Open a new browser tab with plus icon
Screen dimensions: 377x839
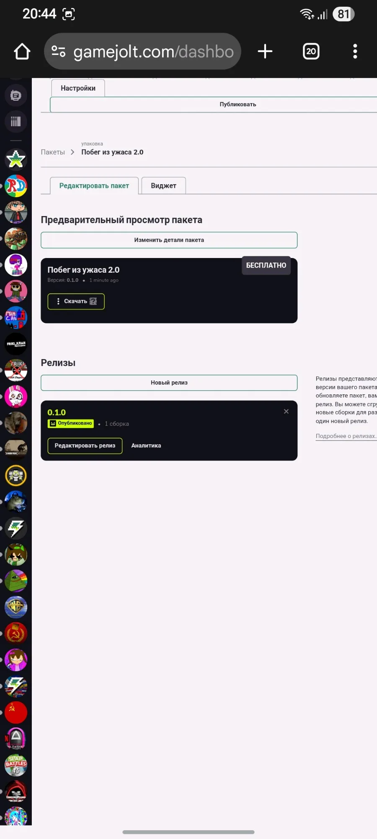(265, 52)
